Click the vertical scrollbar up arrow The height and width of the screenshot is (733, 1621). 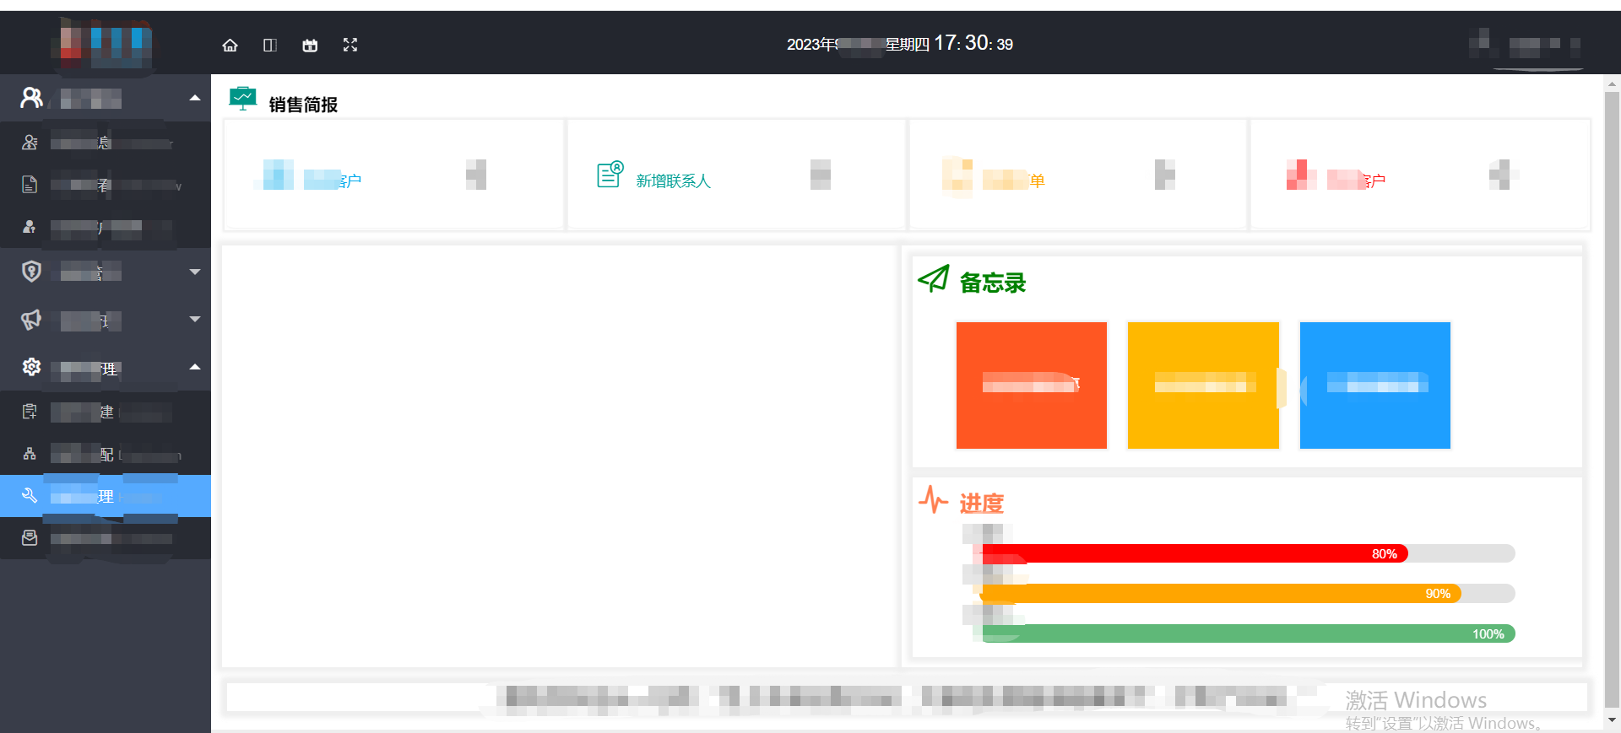1612,84
